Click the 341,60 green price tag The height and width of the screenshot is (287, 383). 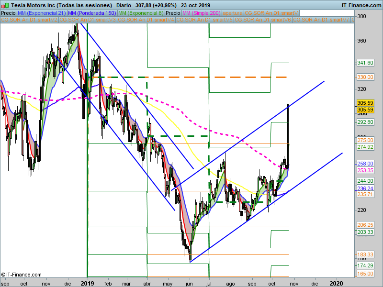click(x=365, y=63)
